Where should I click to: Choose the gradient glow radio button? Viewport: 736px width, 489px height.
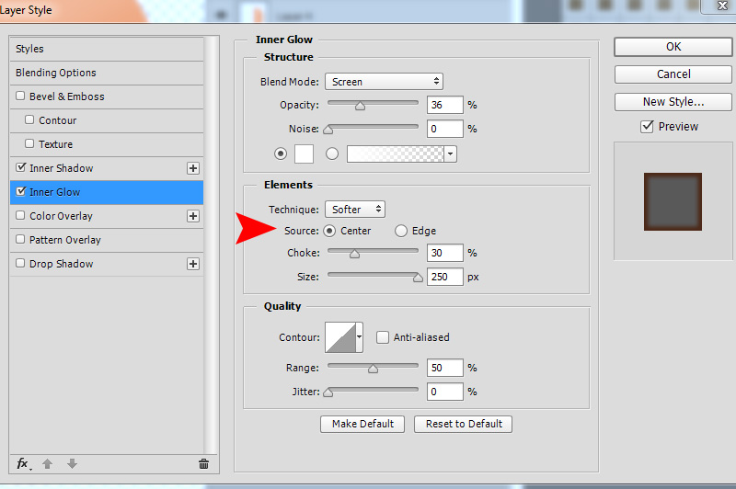click(332, 154)
